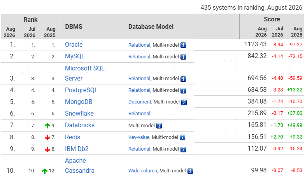Image resolution: width=305 pixels, height=179 pixels.
Task: Click the info icon in MySQL row
Action: coord(183,57)
